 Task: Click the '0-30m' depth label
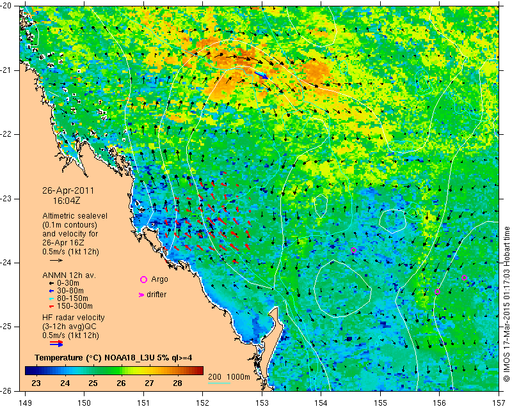coord(68,283)
